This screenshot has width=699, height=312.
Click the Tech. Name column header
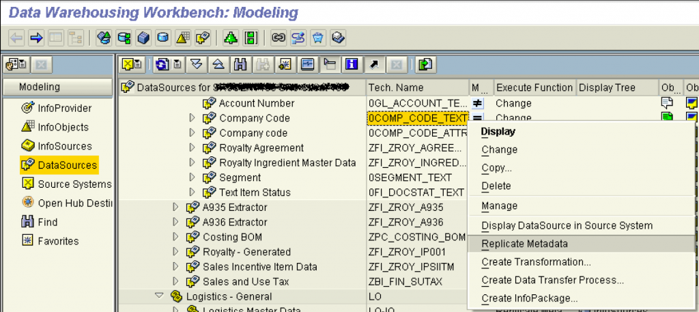(418, 87)
